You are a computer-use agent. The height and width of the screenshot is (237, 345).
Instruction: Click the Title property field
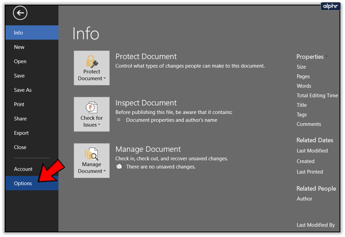click(302, 105)
